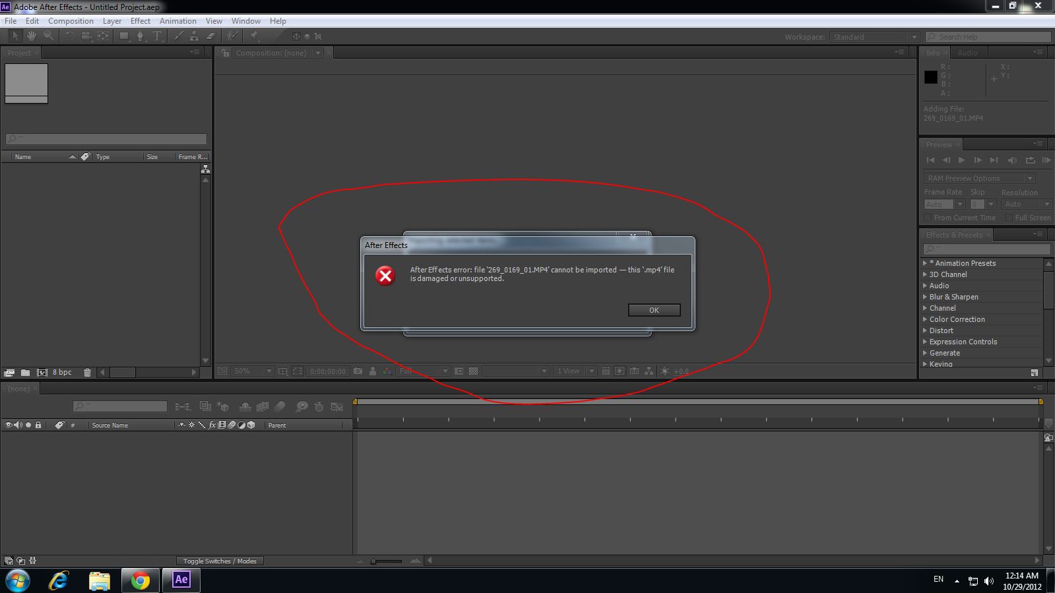The image size is (1055, 593).
Task: Open the RAM Preview Options dropdown
Action: [979, 178]
